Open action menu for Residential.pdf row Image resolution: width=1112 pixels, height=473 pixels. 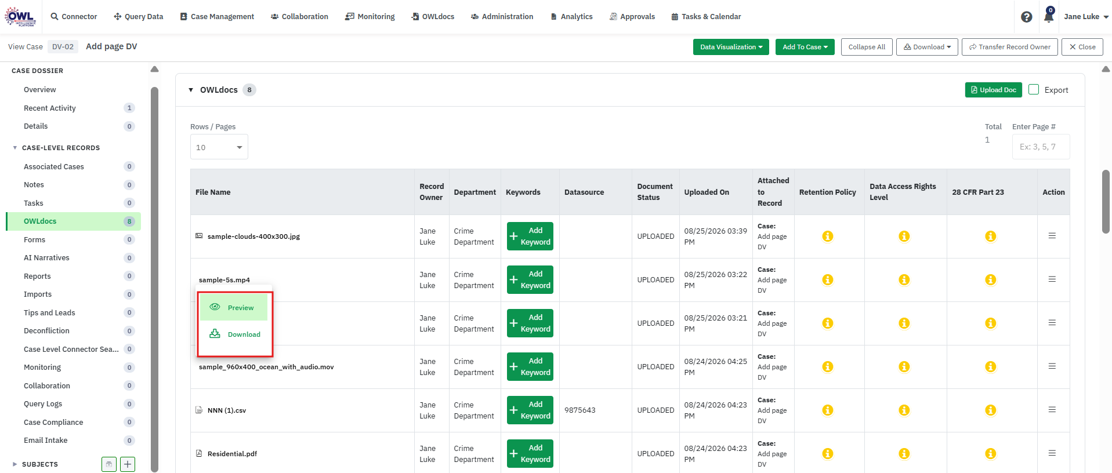[x=1052, y=453]
